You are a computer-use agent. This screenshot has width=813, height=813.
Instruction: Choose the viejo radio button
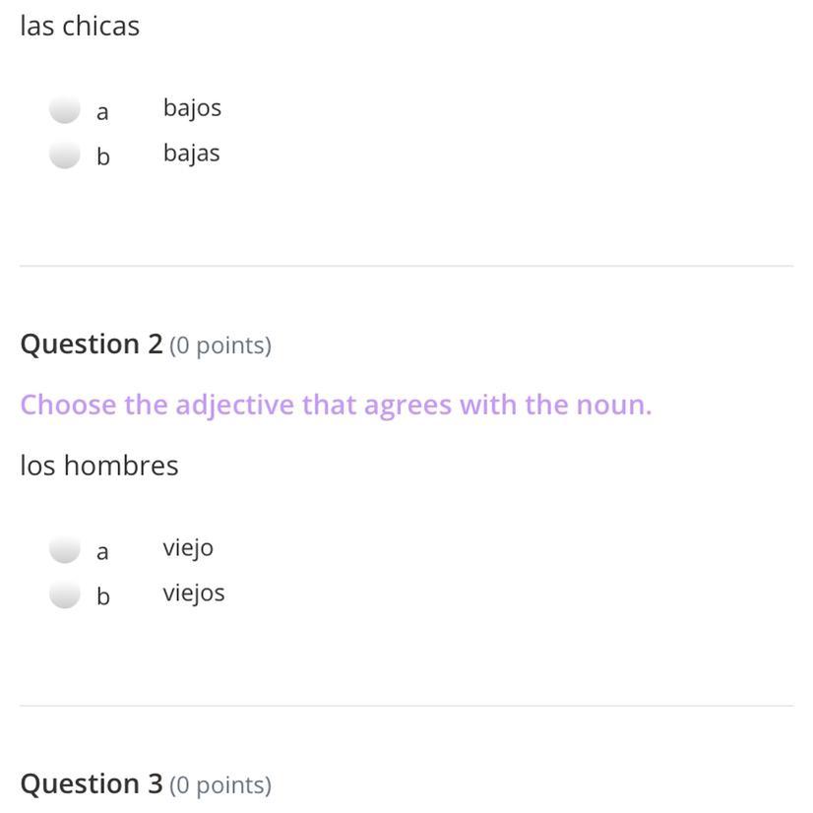point(65,549)
